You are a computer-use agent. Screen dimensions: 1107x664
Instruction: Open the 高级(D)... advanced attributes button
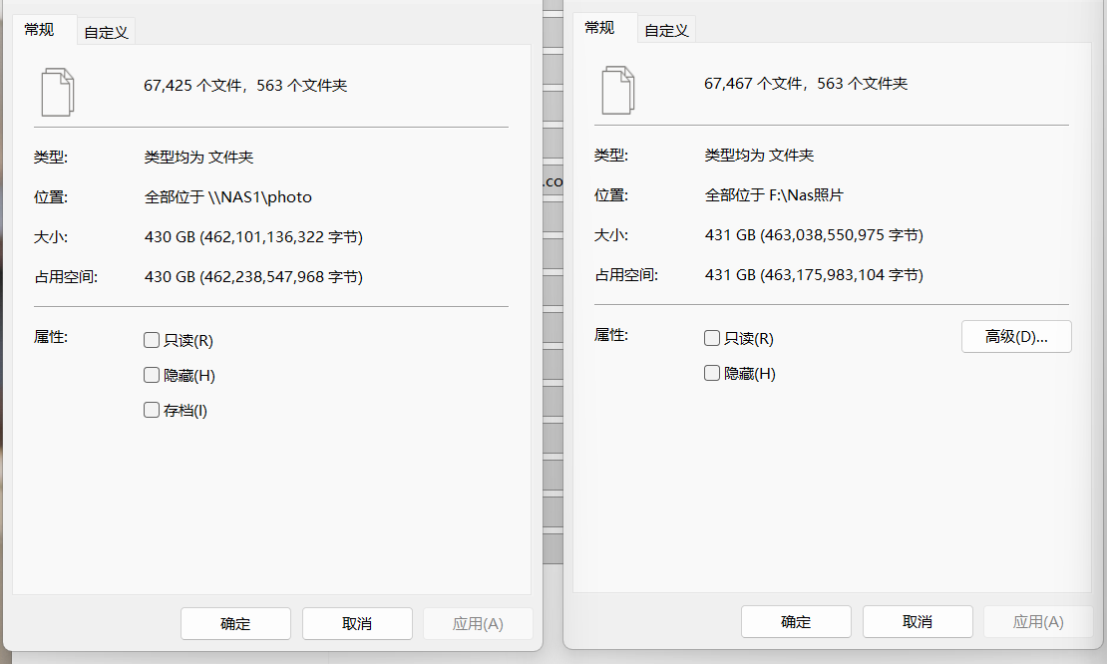(1016, 337)
